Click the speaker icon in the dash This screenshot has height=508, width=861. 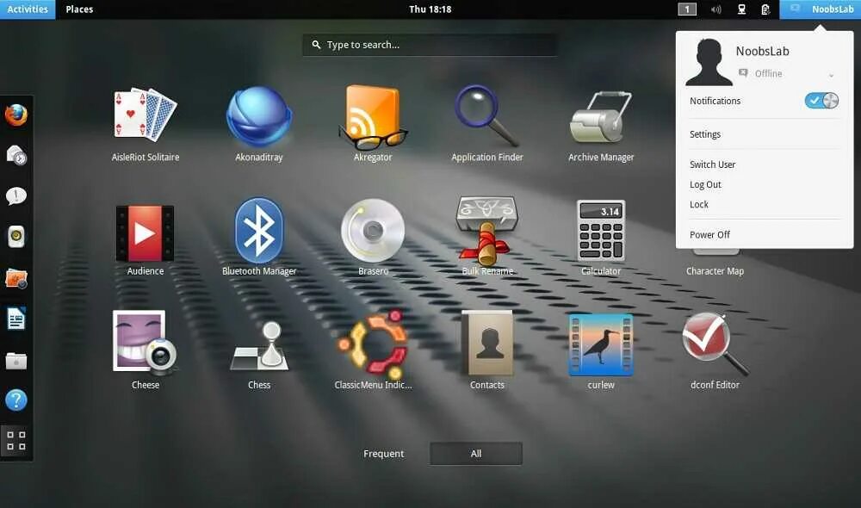coord(15,237)
